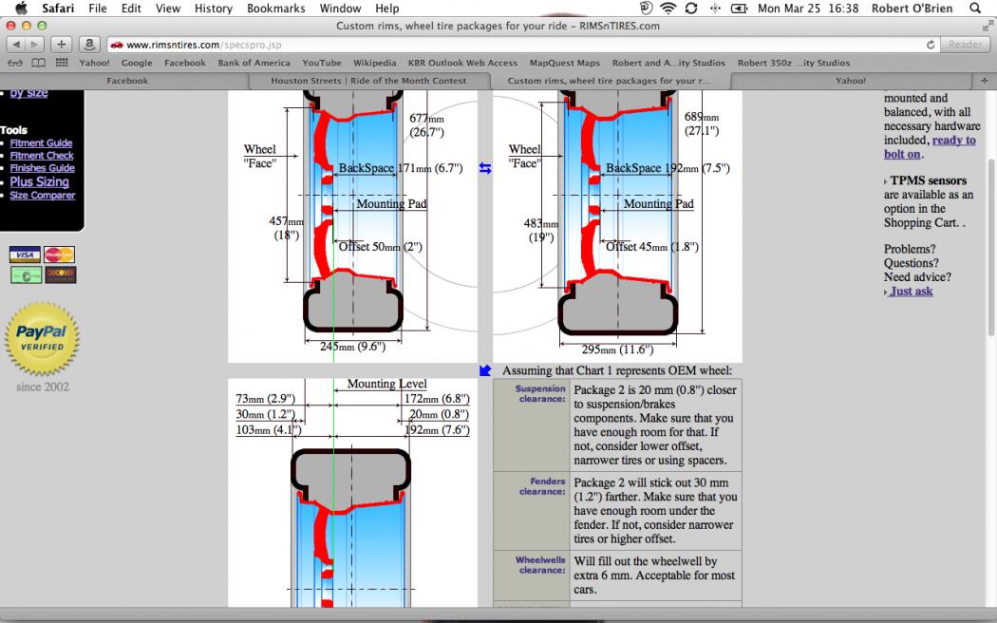Click the 'Just ask' link
This screenshot has width=997, height=623.
911,292
